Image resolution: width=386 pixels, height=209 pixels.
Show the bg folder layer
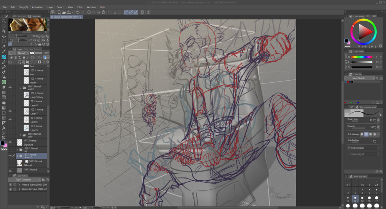pyautogui.click(x=10, y=149)
